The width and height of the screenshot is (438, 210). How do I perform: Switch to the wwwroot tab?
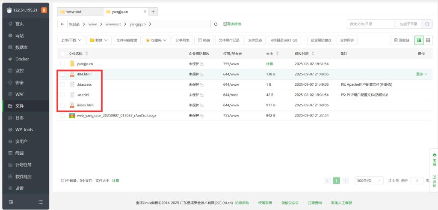(x=80, y=12)
